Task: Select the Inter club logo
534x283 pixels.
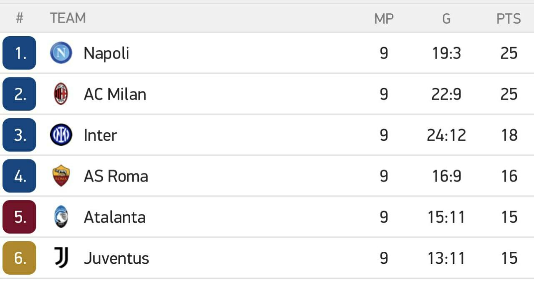Action: (x=61, y=135)
